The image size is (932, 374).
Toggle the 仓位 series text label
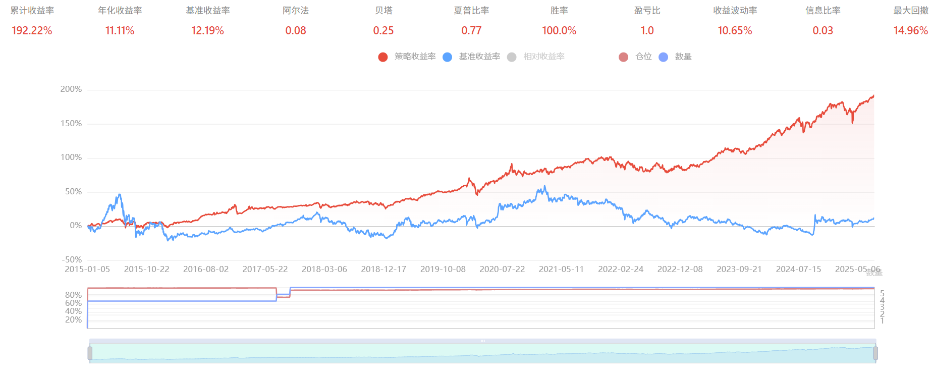pos(643,57)
